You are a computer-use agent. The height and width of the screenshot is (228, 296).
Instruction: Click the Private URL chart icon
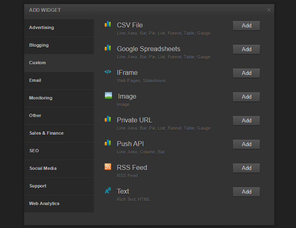[x=107, y=119]
